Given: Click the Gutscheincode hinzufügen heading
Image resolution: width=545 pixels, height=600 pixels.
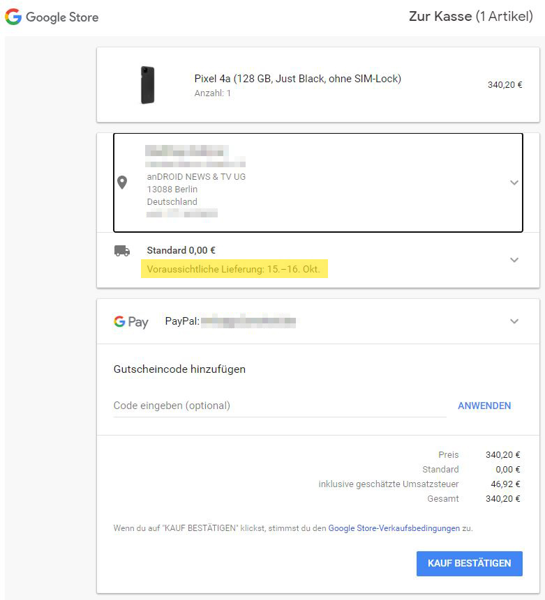Looking at the screenshot, I should [179, 369].
